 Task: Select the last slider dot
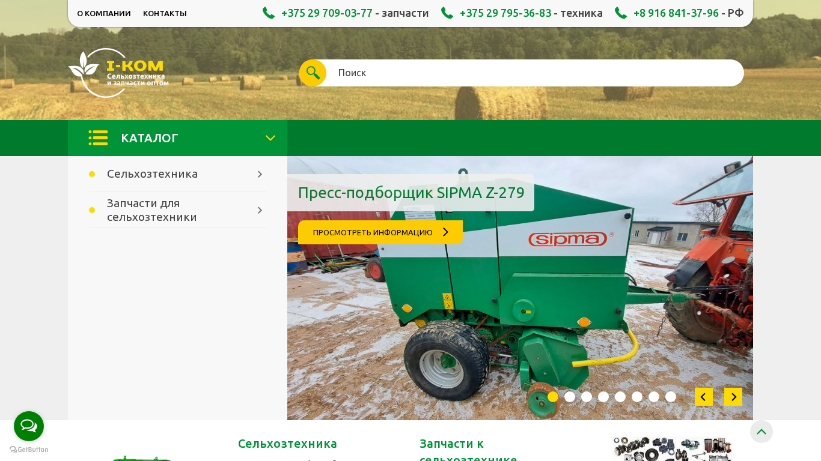(x=671, y=397)
